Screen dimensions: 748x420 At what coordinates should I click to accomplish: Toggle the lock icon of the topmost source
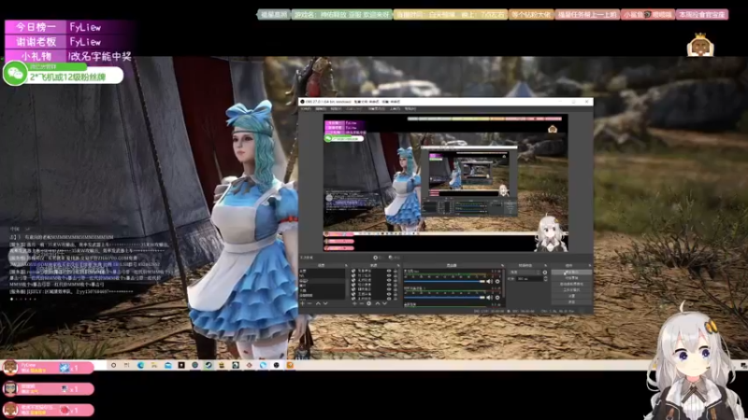click(x=396, y=271)
